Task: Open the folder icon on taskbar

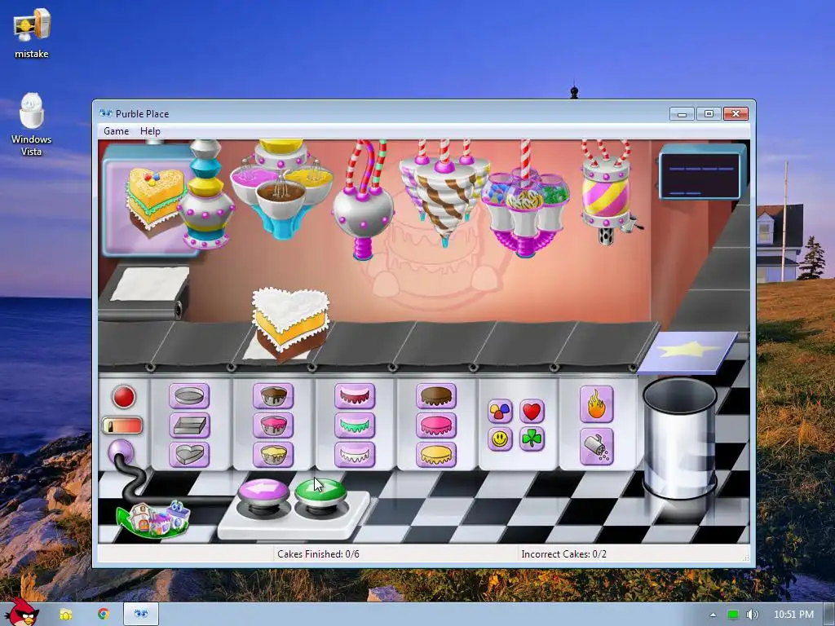Action: [x=65, y=615]
